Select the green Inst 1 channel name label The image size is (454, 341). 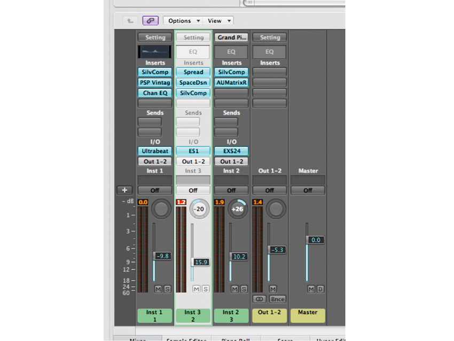point(154,315)
